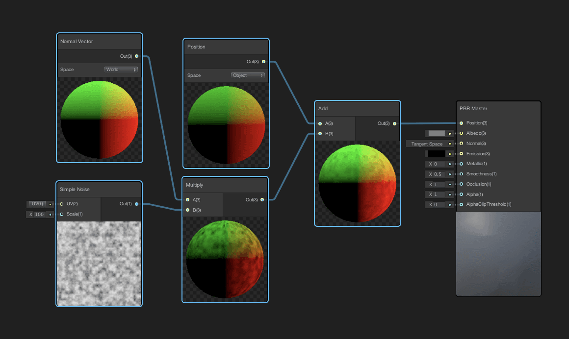Open the Tangent Space dropdown for Normal
The width and height of the screenshot is (569, 339).
(x=429, y=144)
